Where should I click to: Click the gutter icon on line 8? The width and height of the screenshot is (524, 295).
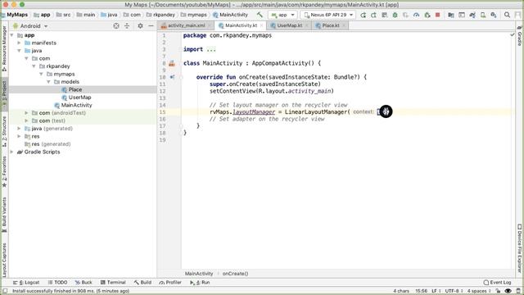[x=172, y=63]
